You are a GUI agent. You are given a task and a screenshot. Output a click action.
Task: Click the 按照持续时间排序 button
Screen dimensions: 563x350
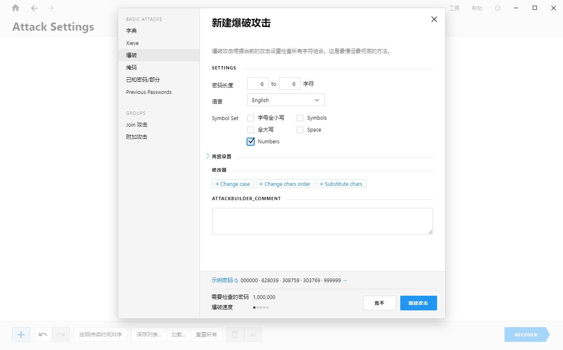tap(101, 334)
